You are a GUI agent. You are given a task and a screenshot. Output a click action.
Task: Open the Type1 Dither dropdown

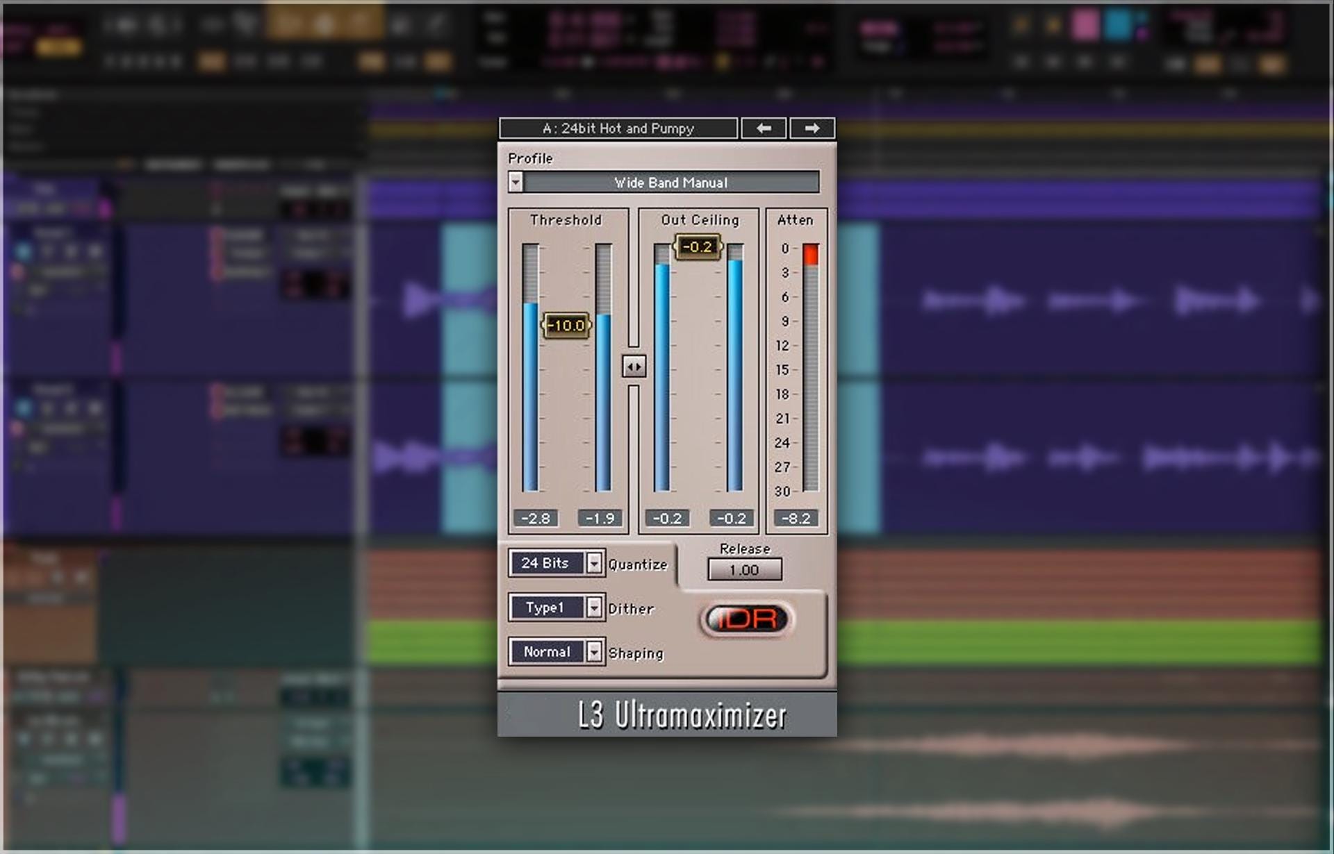(557, 608)
